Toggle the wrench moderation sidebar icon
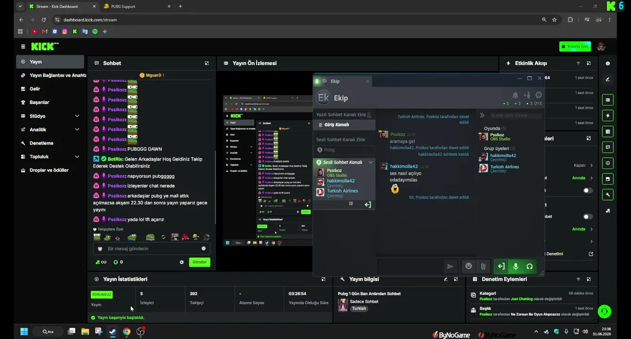 [x=607, y=195]
